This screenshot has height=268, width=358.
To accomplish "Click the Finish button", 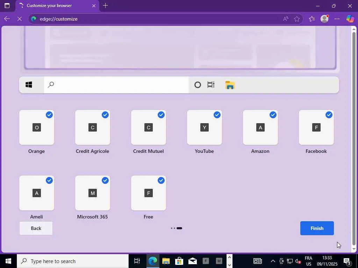I will [317, 228].
